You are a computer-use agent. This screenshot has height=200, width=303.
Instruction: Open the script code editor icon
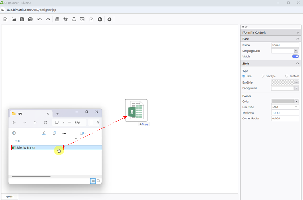(x=82, y=19)
